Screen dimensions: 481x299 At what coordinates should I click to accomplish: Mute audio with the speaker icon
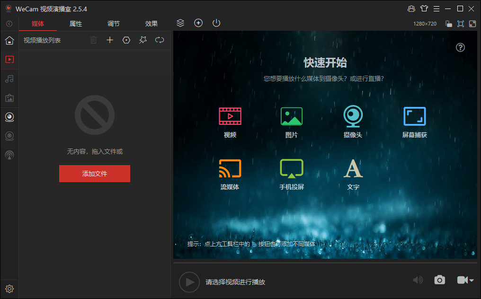pyautogui.click(x=418, y=280)
